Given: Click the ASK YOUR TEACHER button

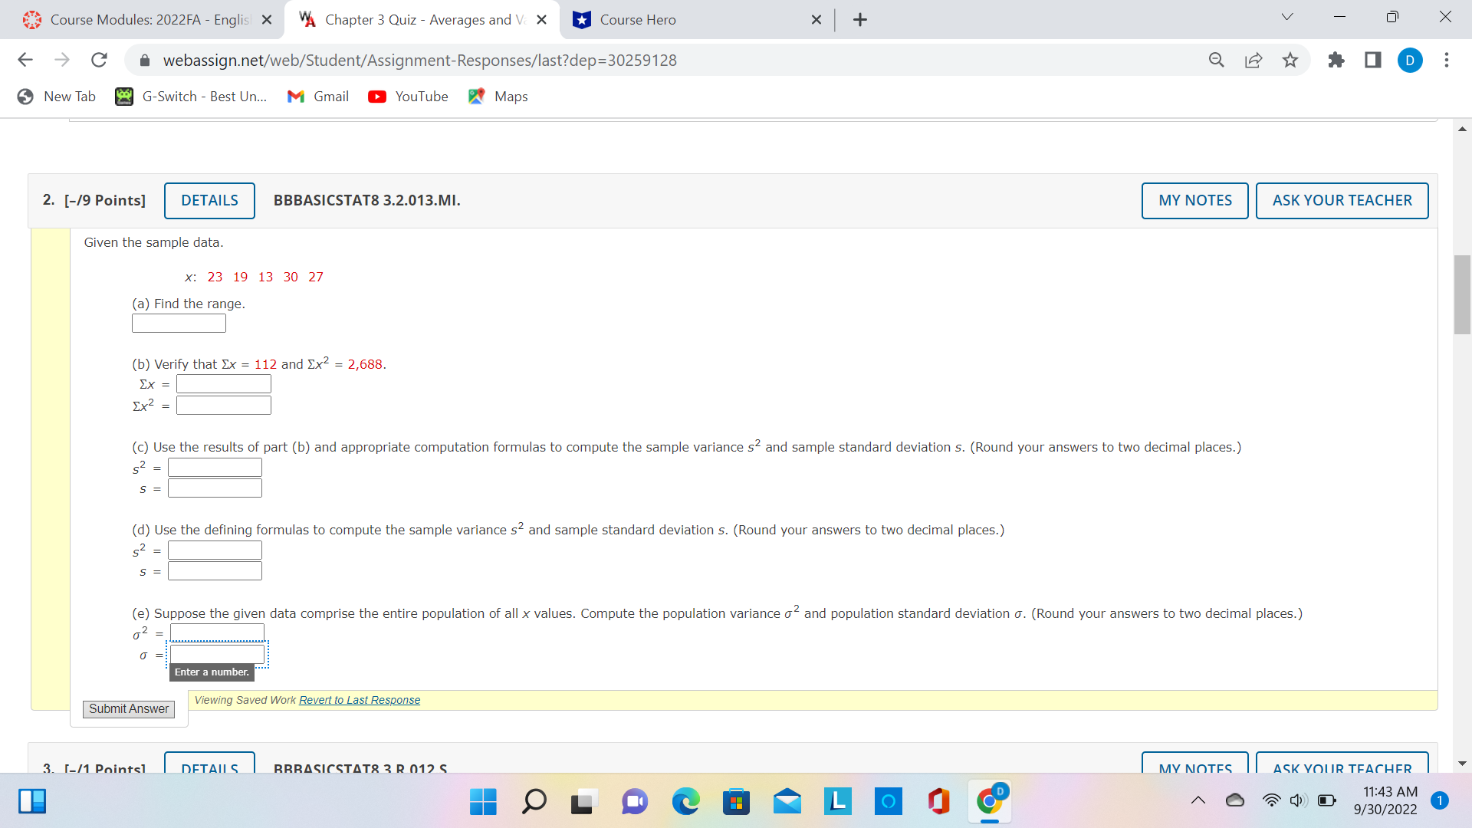Looking at the screenshot, I should coord(1342,200).
